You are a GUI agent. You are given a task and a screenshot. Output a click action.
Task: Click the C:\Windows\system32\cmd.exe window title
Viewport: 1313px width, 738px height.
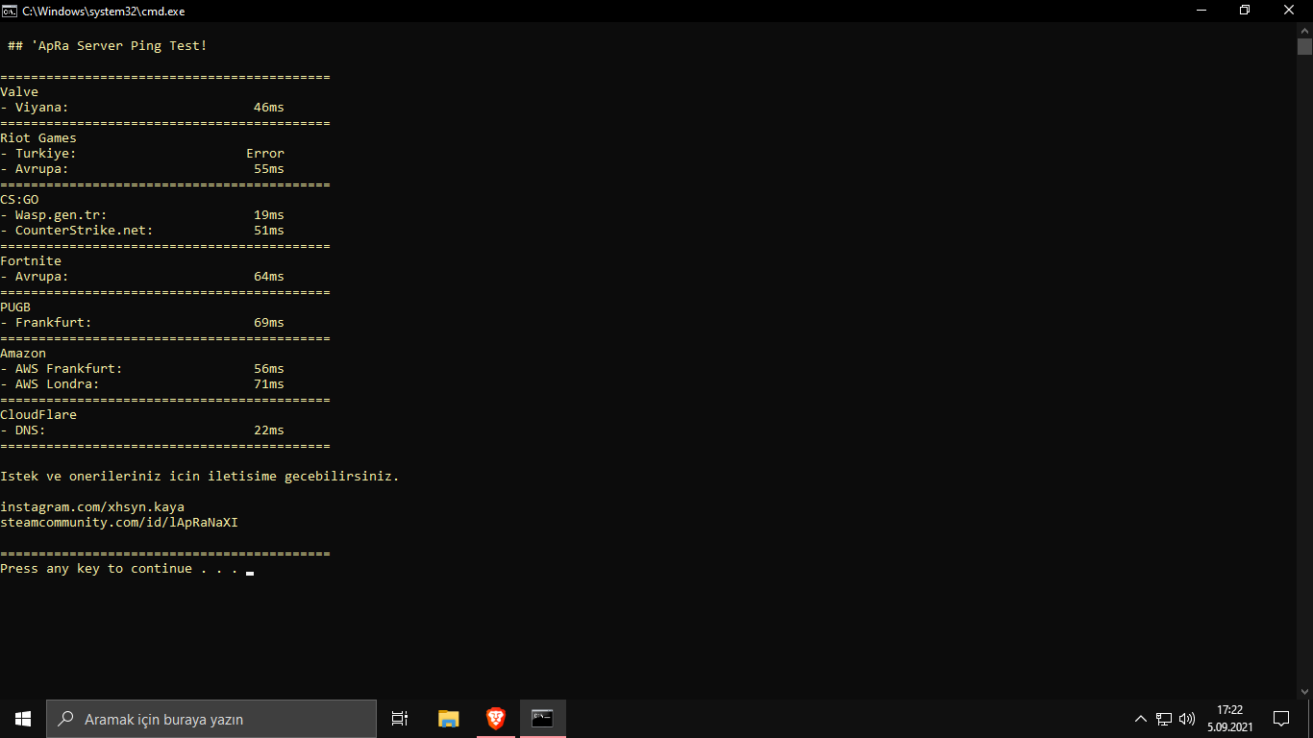[104, 12]
